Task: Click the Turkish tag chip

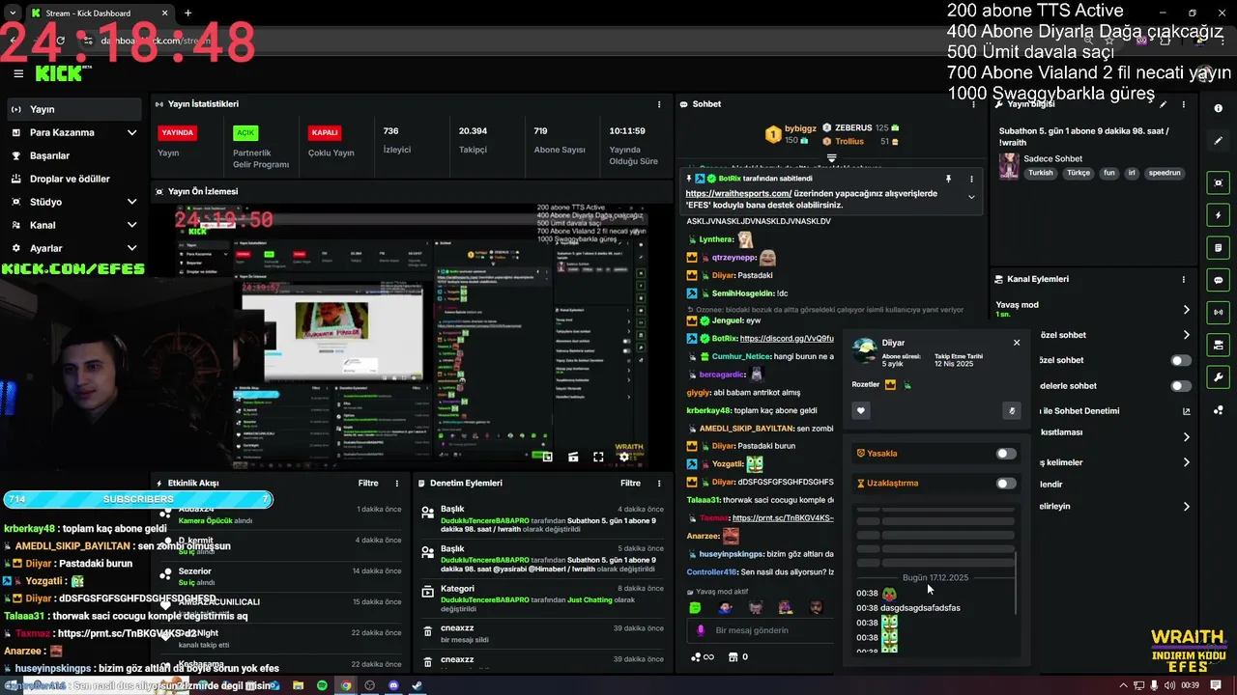Action: 1041,173
